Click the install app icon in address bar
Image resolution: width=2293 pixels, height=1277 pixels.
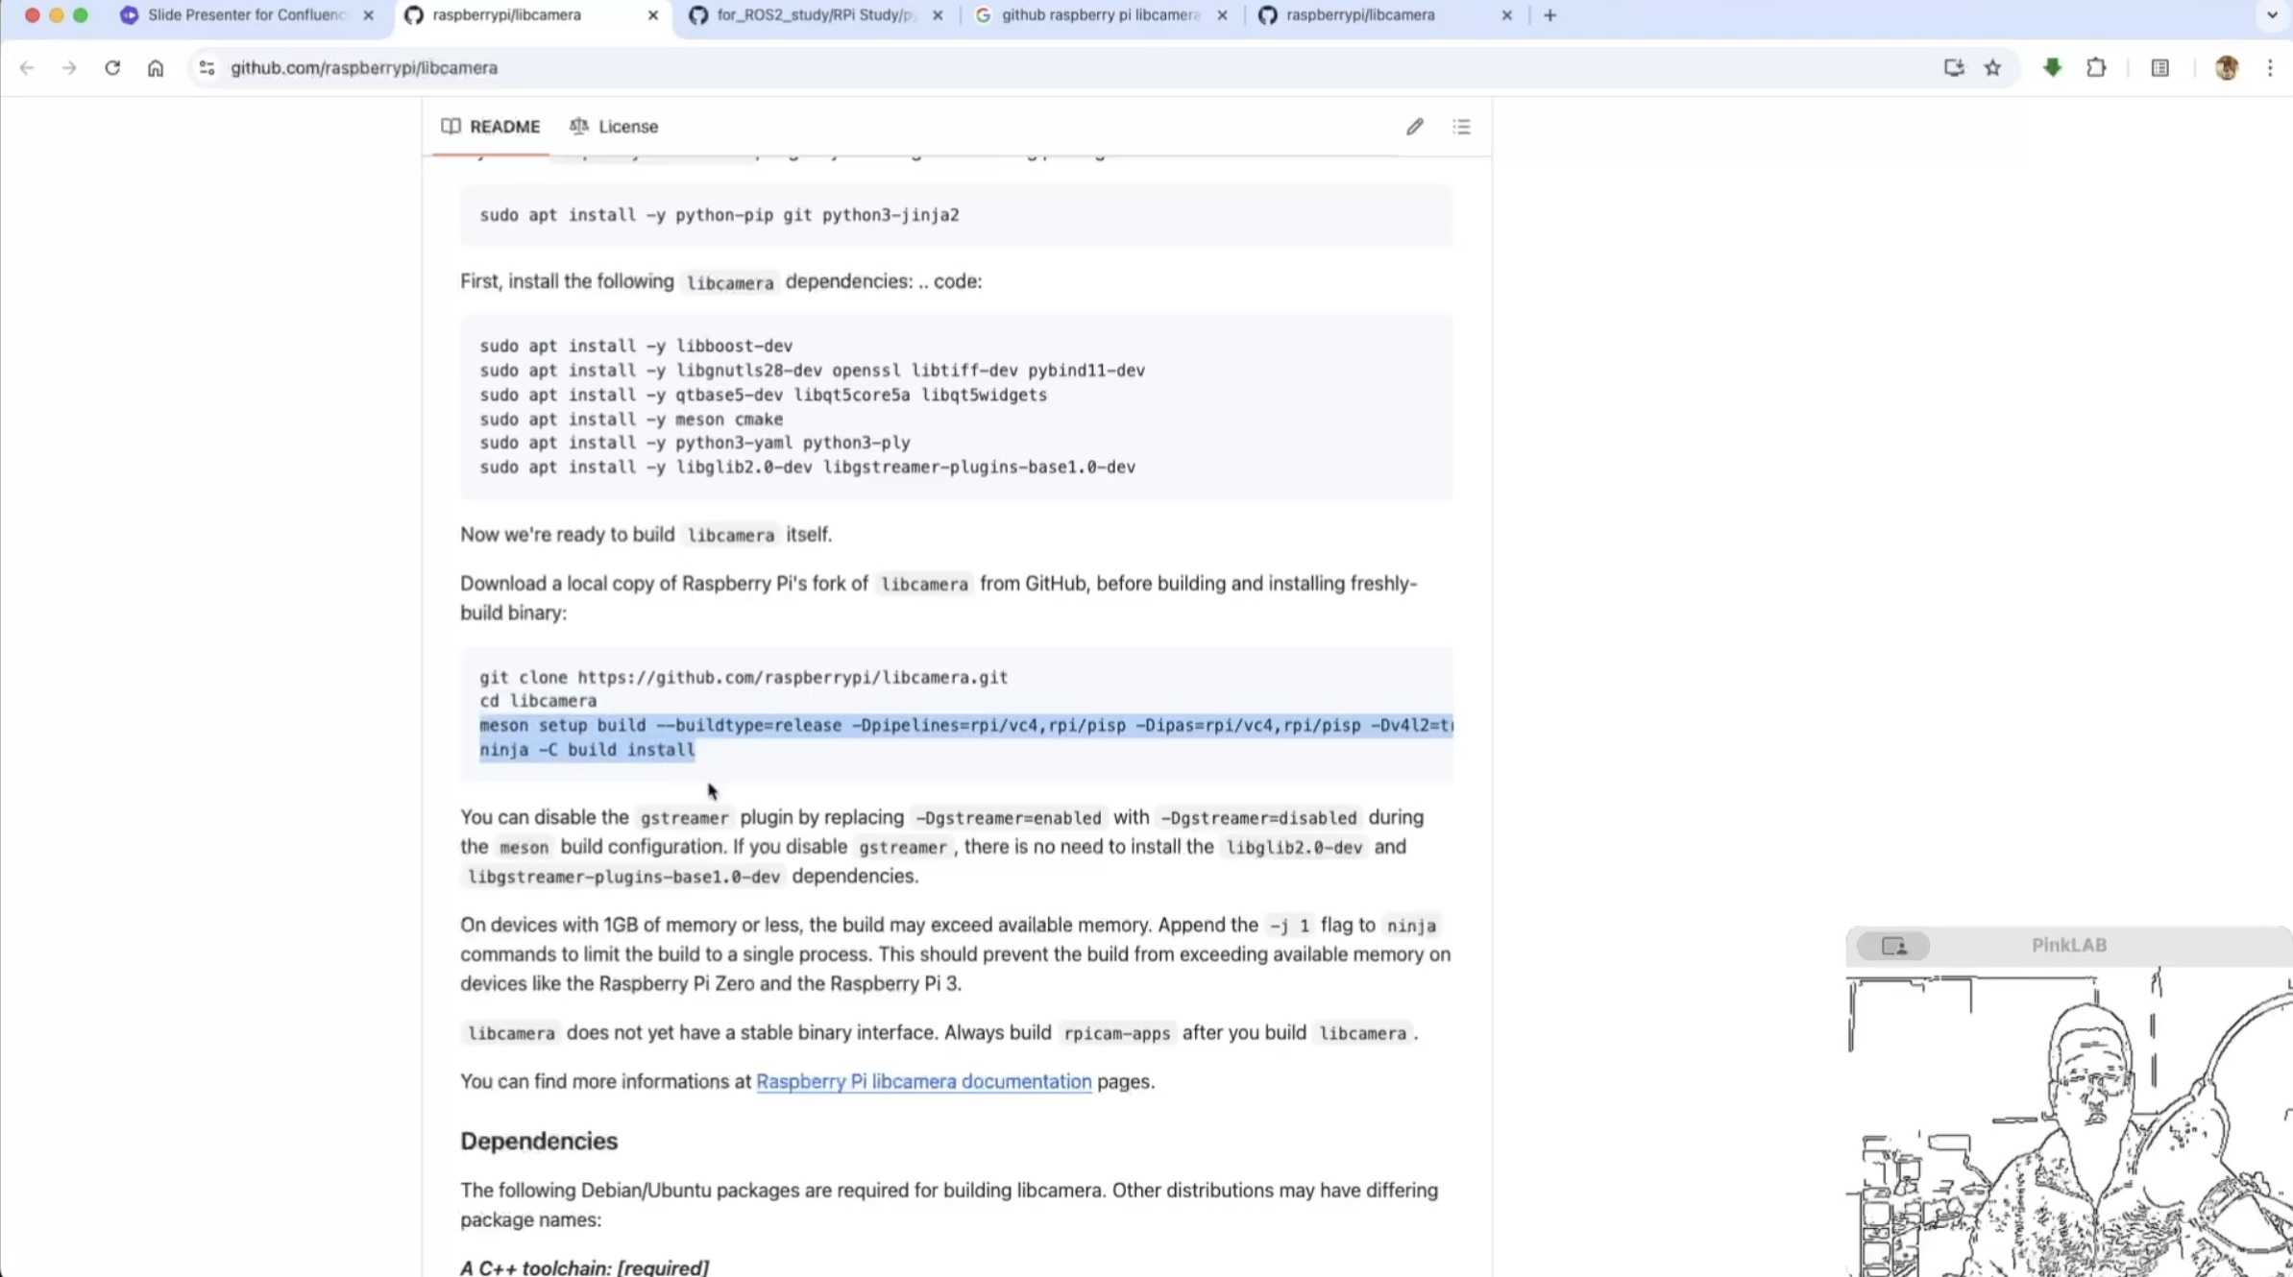pos(1953,68)
